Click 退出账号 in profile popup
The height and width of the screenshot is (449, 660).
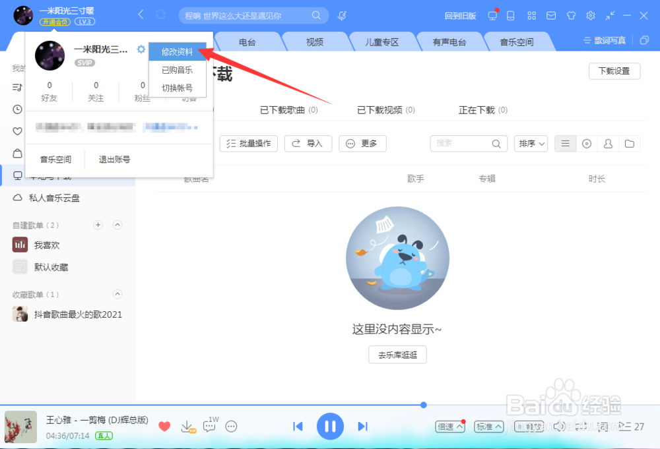pos(114,160)
